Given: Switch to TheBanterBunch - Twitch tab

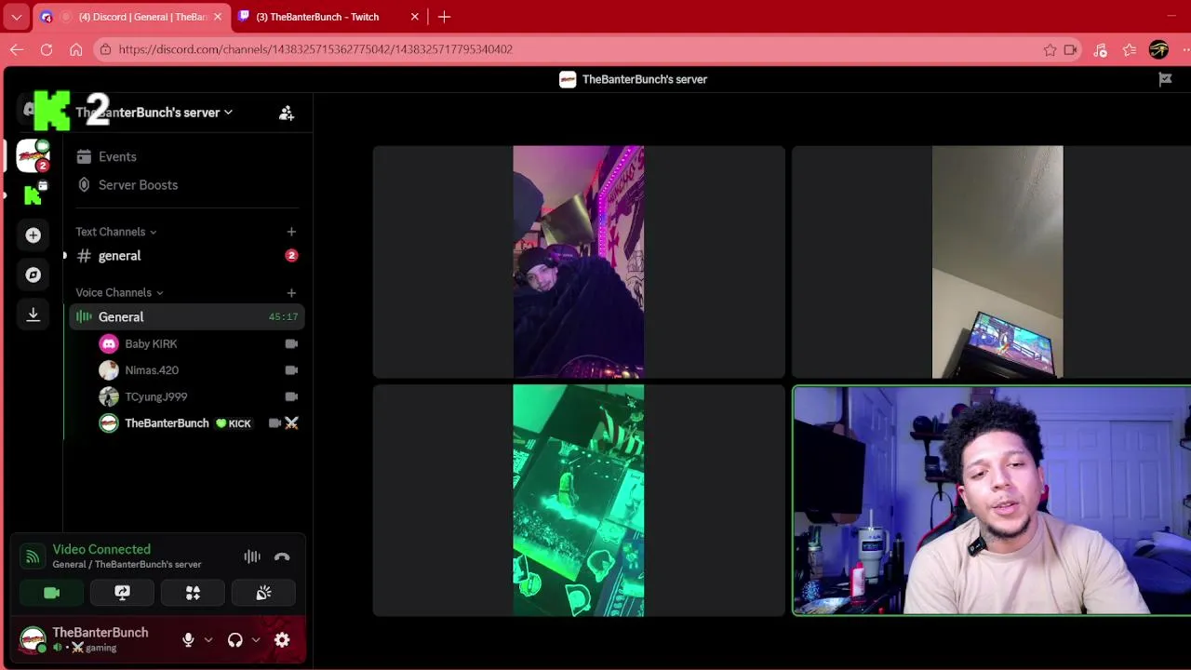Looking at the screenshot, I should [318, 17].
